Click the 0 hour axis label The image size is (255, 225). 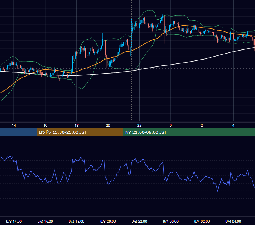171,126
